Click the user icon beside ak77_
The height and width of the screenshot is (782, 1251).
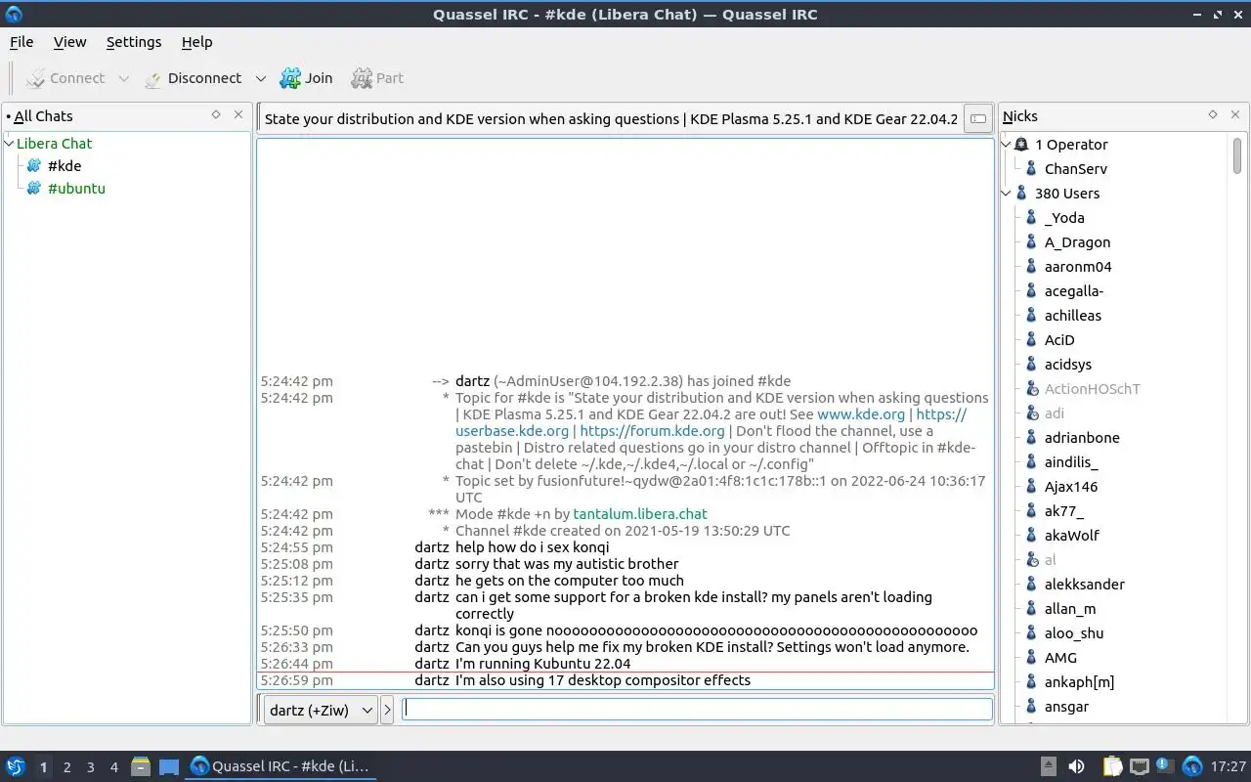coord(1031,510)
